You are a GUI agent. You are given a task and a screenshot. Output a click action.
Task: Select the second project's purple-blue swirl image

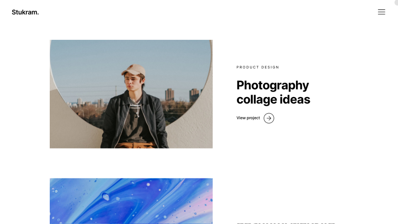tap(131, 201)
